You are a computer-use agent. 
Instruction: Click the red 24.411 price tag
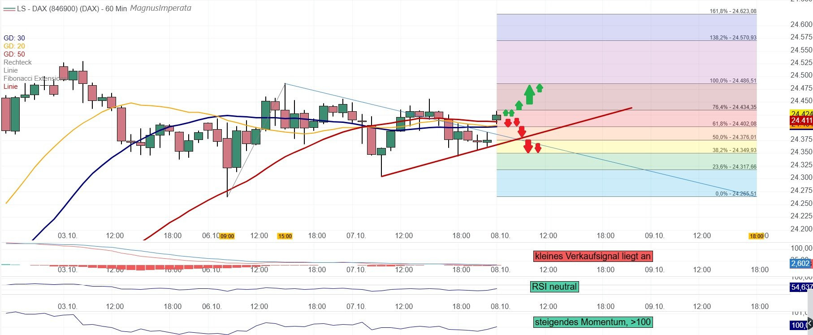pos(801,121)
